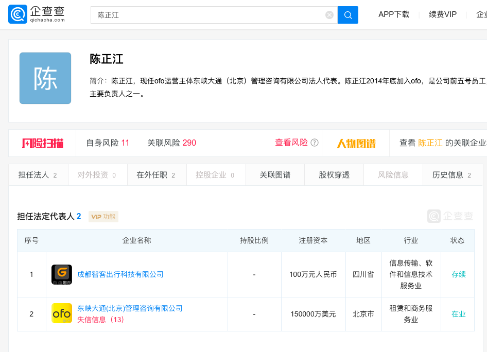Select the 关联图谱 tab
Image resolution: width=487 pixels, height=352 pixels.
pyautogui.click(x=275, y=175)
